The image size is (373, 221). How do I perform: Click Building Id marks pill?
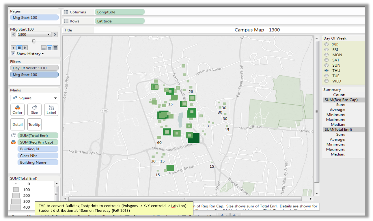pyautogui.click(x=38, y=149)
